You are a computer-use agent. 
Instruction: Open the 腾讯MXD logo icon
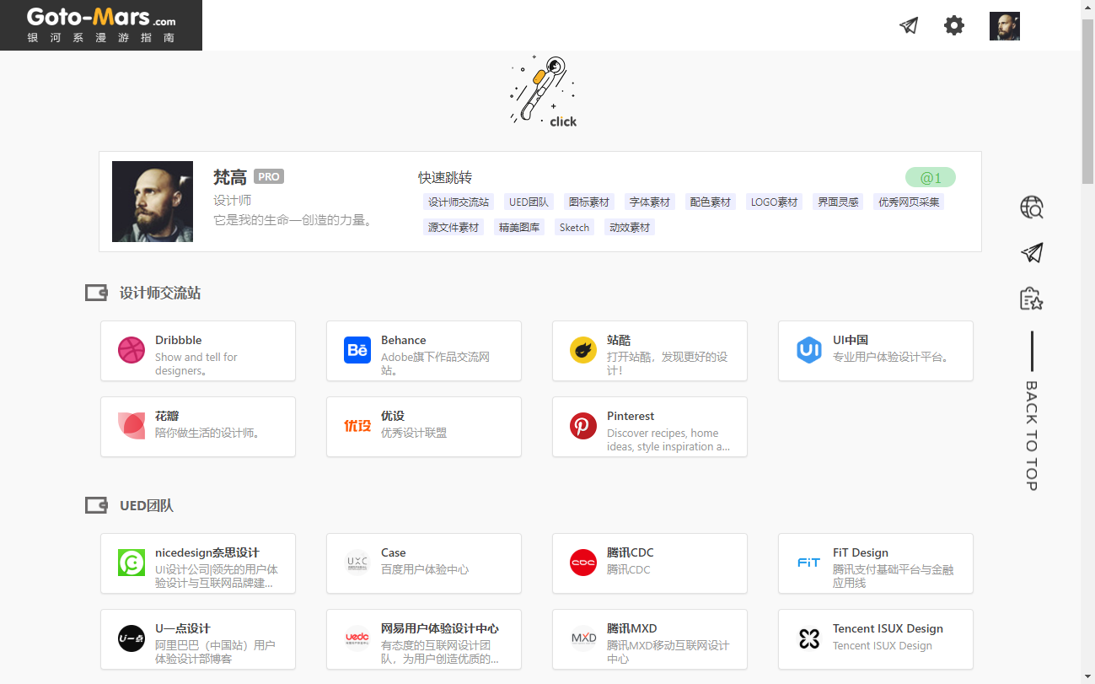pyautogui.click(x=583, y=638)
